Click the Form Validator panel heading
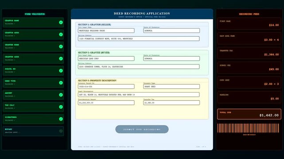 pos(35,14)
